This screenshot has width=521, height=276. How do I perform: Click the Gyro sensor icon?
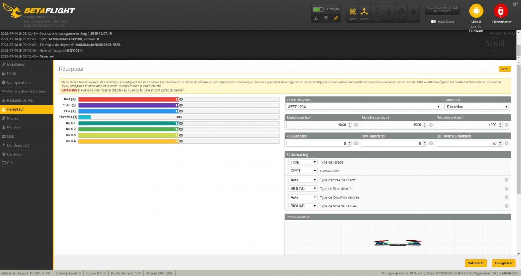[x=352, y=13]
